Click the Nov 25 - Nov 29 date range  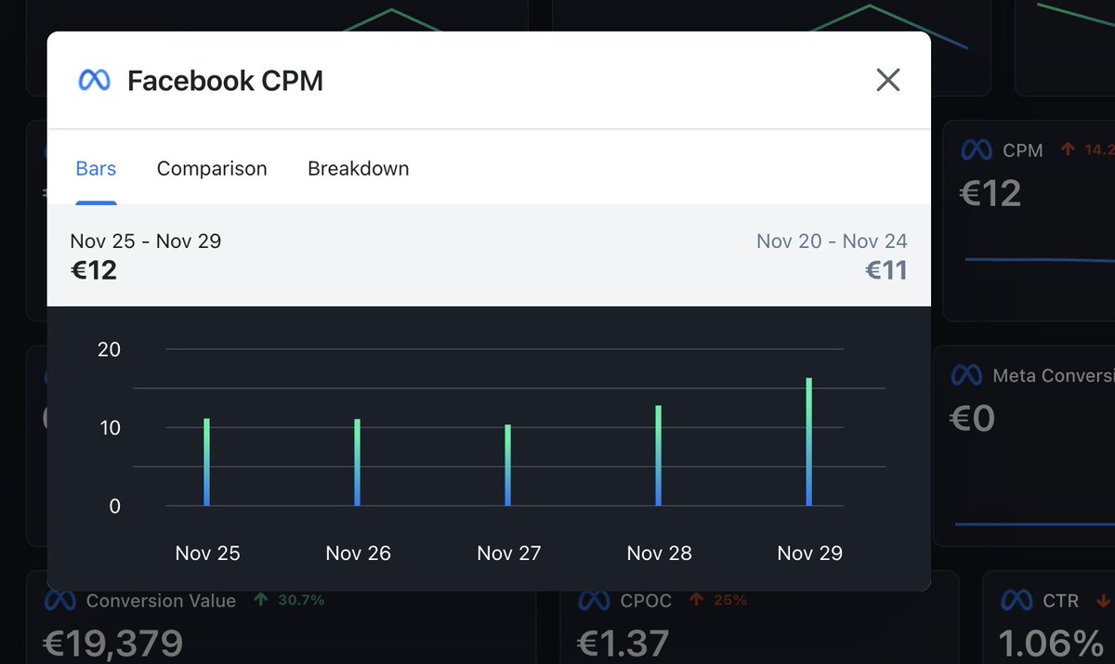(146, 241)
